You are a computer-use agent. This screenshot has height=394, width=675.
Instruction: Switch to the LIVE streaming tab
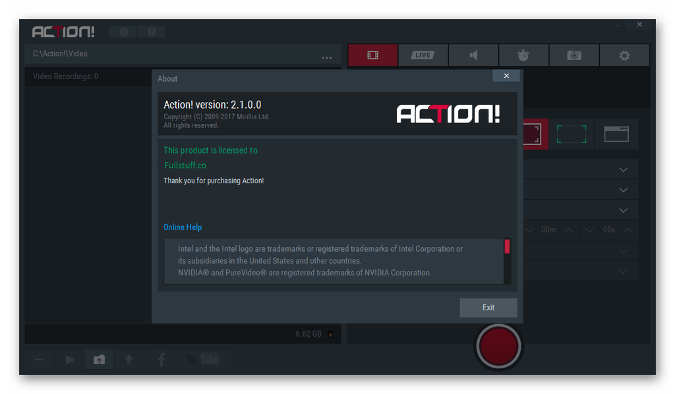423,55
